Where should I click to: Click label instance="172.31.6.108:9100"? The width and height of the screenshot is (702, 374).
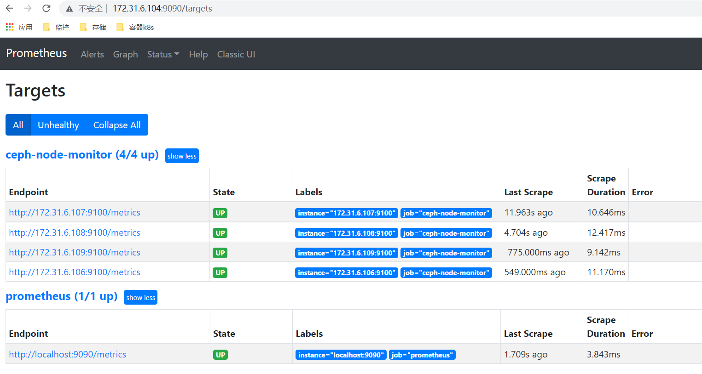(347, 233)
